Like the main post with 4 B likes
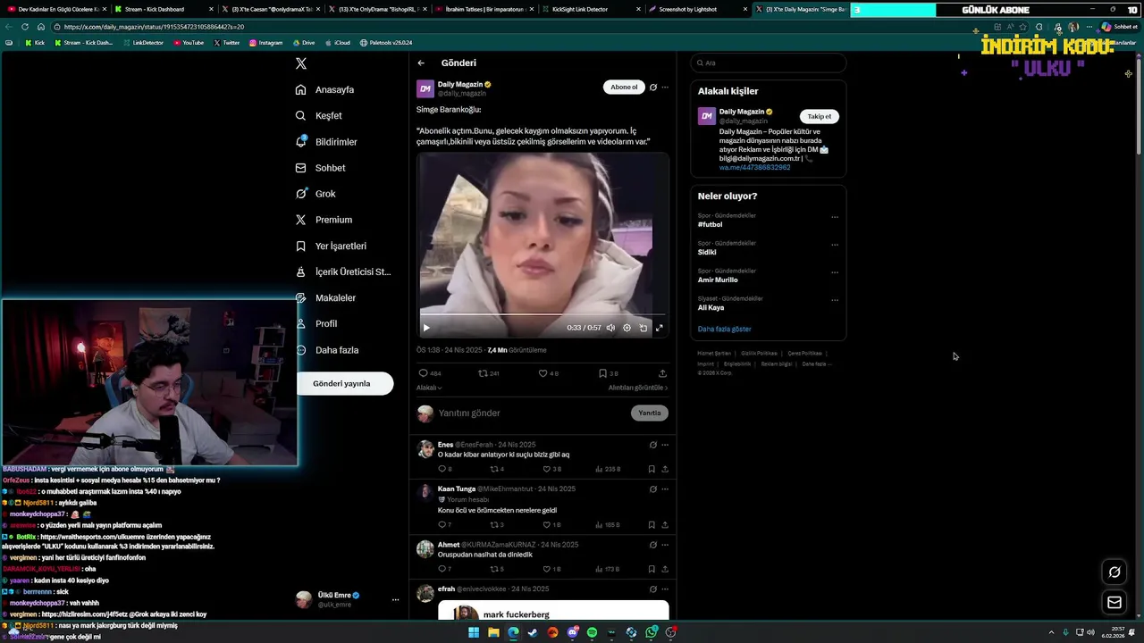 click(x=549, y=373)
